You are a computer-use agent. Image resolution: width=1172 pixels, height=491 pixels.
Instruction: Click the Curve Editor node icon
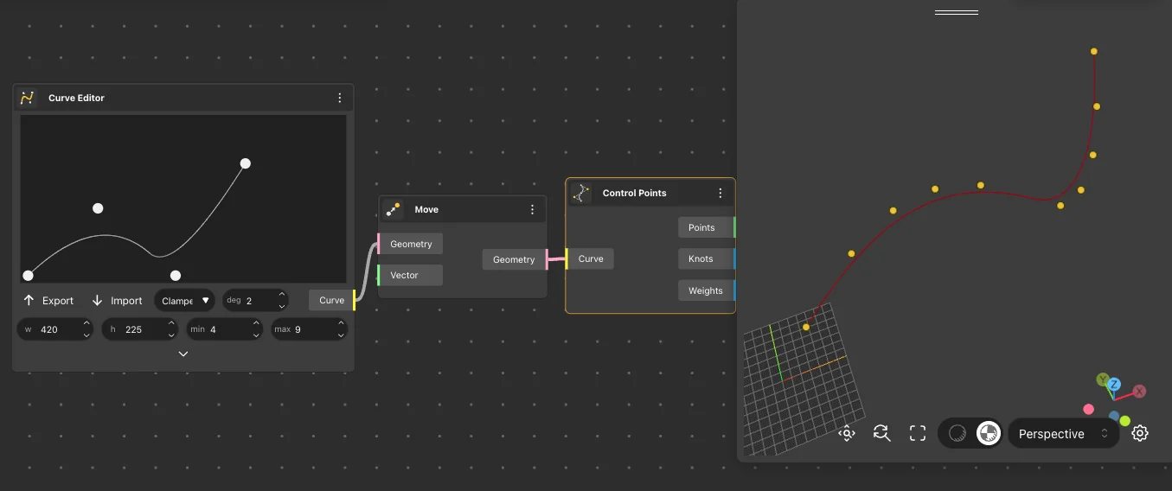[x=28, y=98]
